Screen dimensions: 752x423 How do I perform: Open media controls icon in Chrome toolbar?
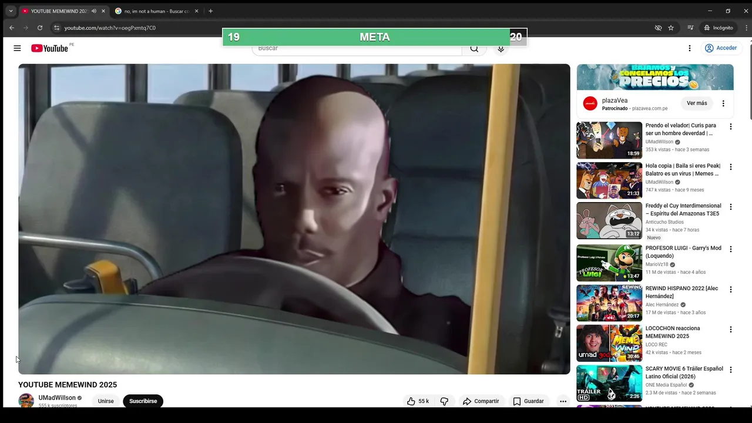click(691, 28)
